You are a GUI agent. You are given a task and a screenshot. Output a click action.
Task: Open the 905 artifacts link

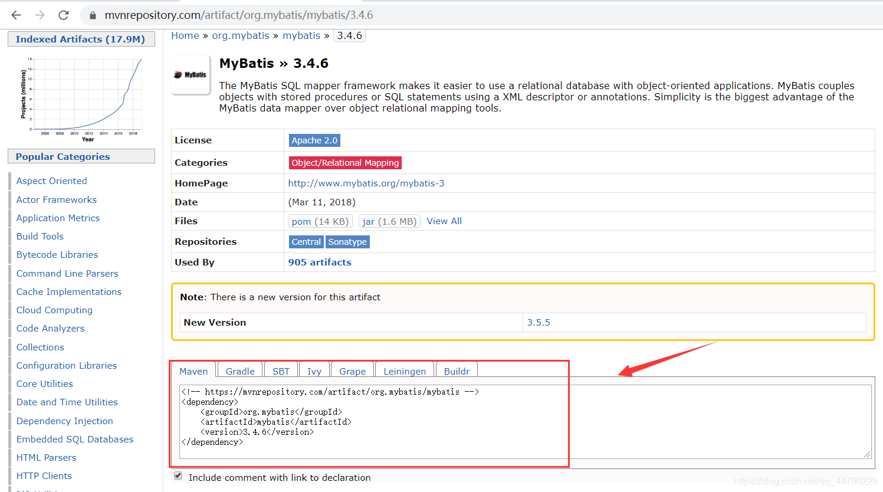click(x=320, y=263)
